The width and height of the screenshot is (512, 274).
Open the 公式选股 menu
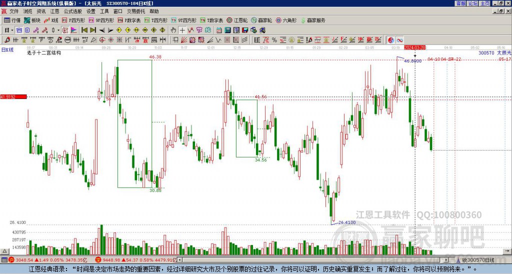click(x=73, y=11)
